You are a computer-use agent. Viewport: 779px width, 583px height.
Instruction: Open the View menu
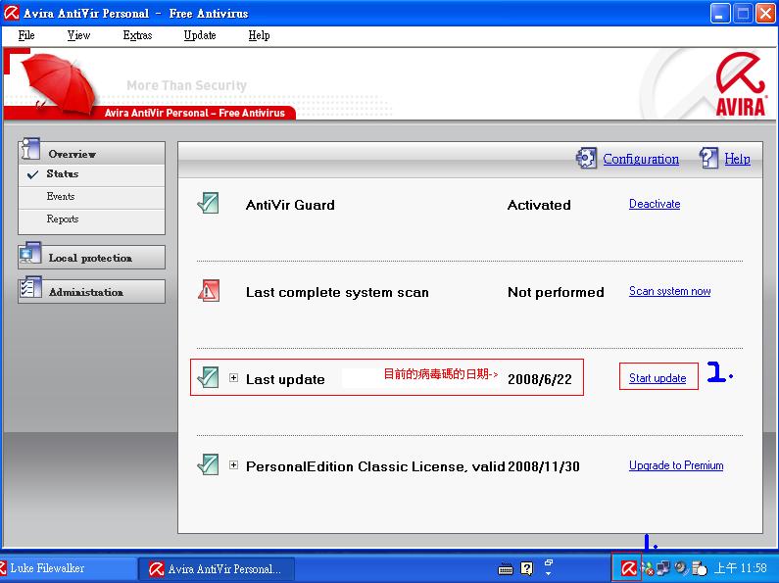(78, 35)
